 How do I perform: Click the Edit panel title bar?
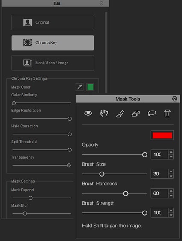[55, 3]
